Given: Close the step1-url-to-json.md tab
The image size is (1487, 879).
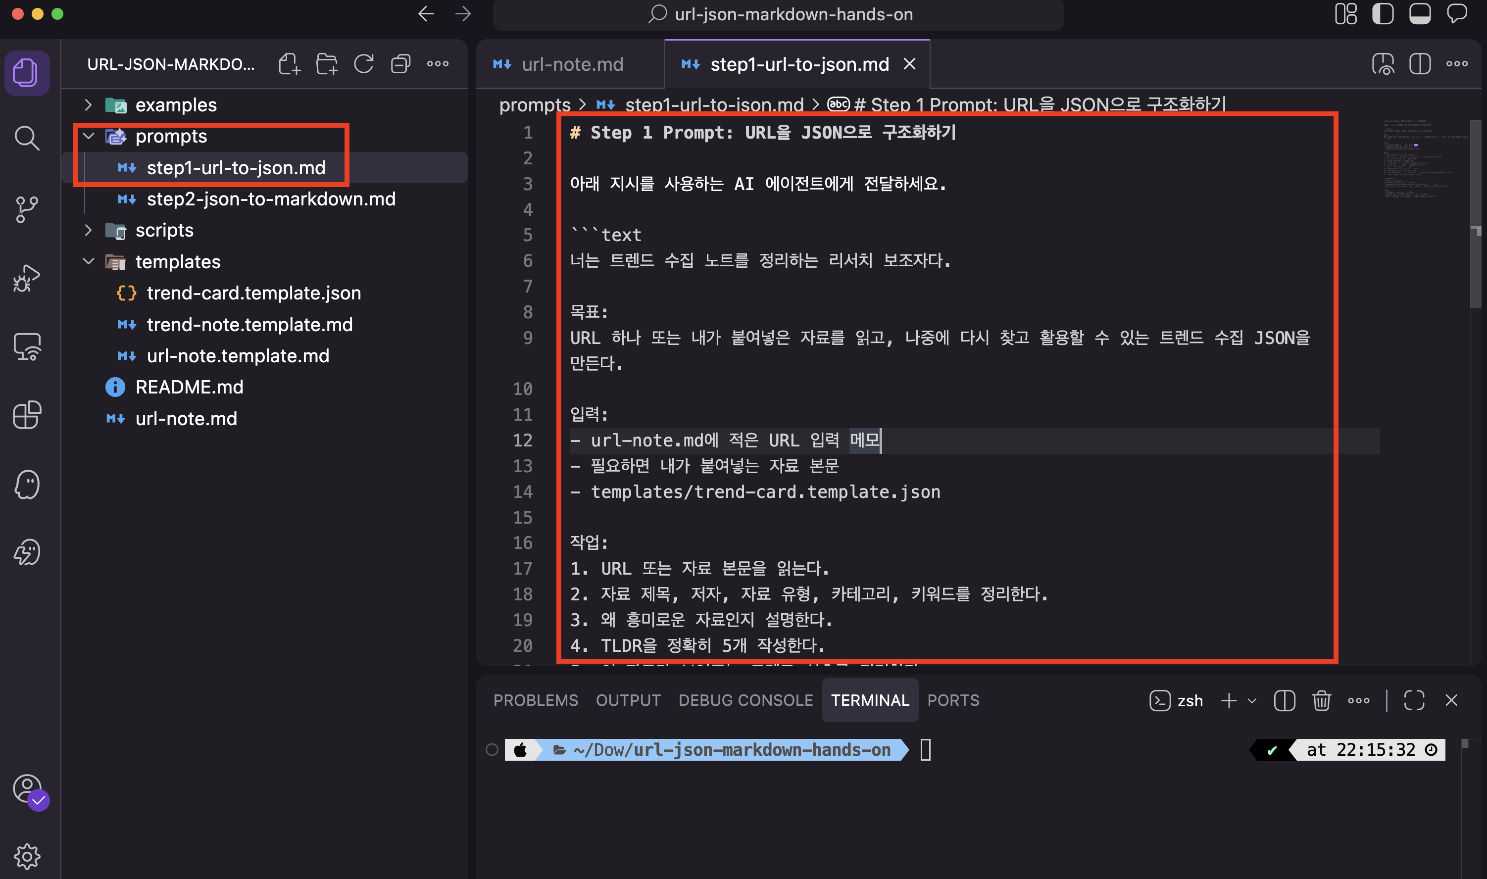Looking at the screenshot, I should point(909,64).
